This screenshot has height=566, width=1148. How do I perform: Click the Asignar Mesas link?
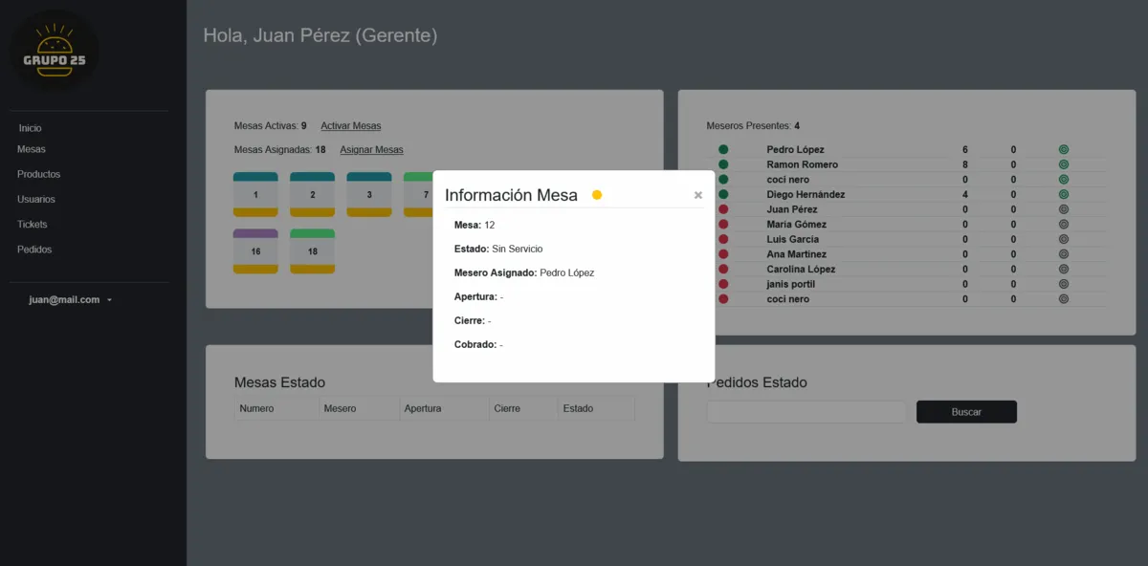point(371,150)
